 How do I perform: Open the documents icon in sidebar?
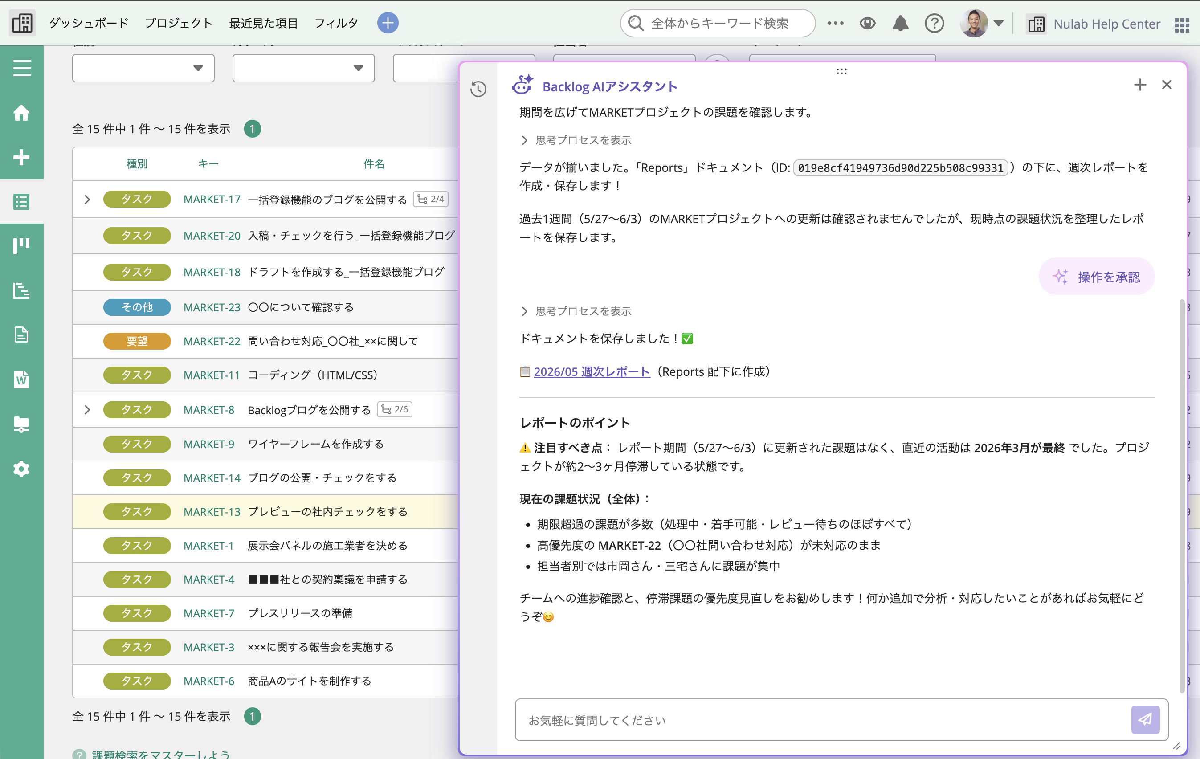tap(21, 335)
